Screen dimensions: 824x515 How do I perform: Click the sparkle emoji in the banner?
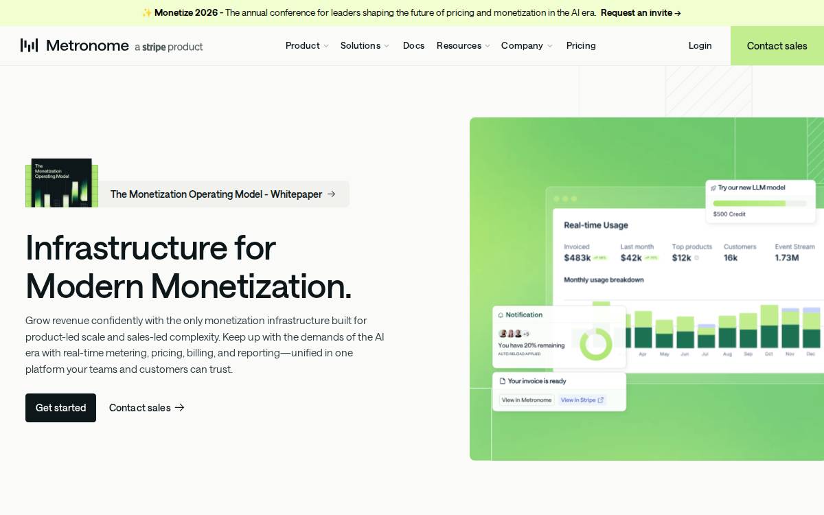click(x=147, y=12)
